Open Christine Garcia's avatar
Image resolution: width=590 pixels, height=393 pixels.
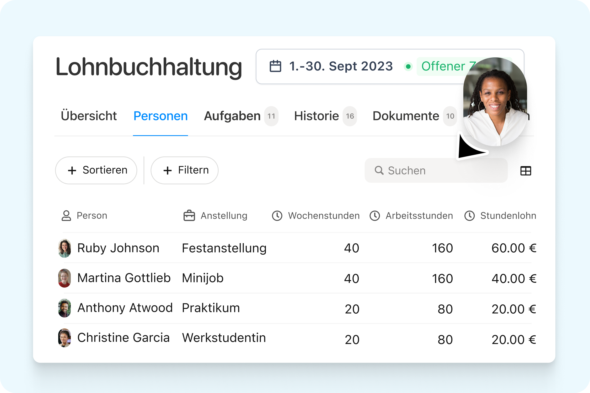point(65,338)
